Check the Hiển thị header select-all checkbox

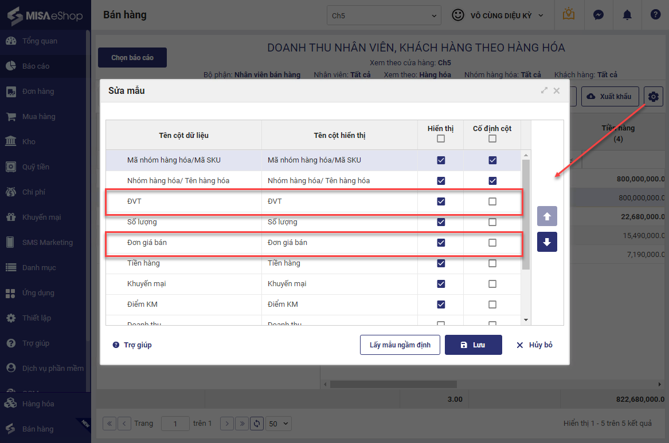(x=441, y=139)
